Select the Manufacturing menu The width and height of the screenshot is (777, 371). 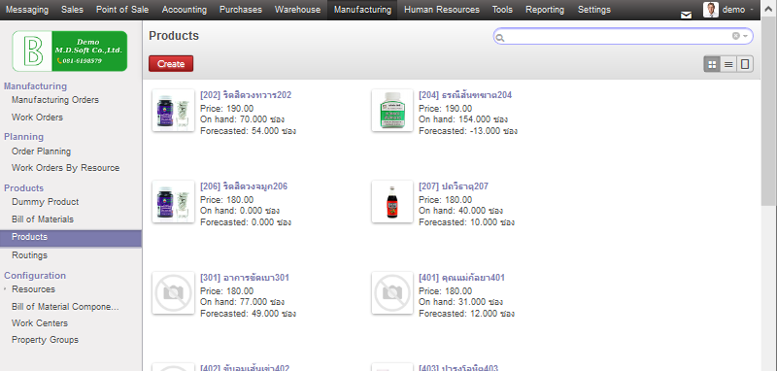click(x=362, y=10)
